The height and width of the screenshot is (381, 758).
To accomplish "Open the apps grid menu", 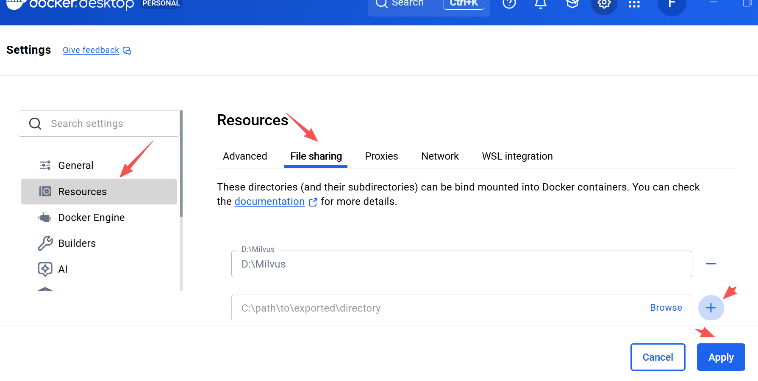I will (x=634, y=4).
